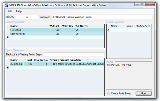This screenshot has width=160, height=101.
Task: Close the MSLS window
Action: coord(150,4)
